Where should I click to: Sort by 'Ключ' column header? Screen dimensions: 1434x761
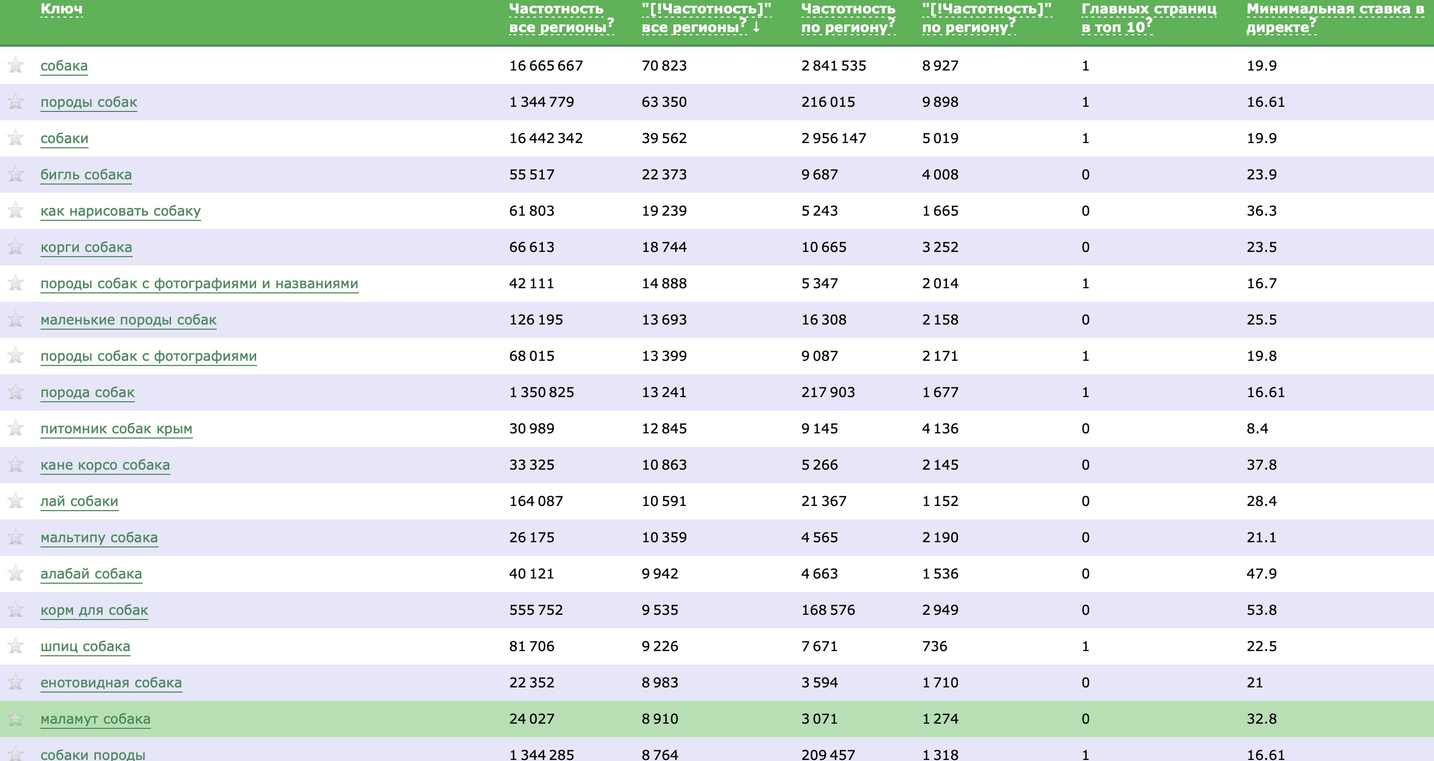(61, 9)
